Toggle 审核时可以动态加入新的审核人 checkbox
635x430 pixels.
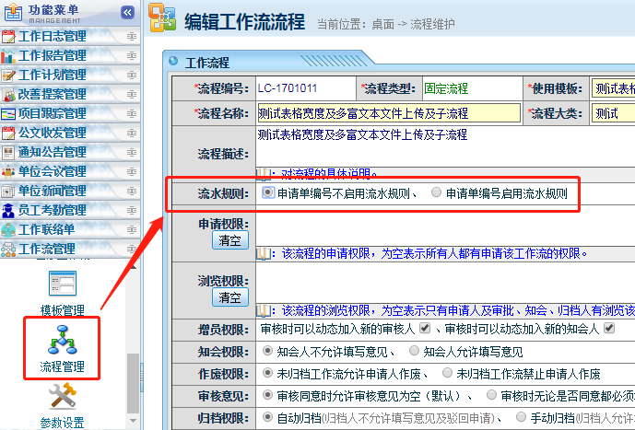(x=425, y=328)
